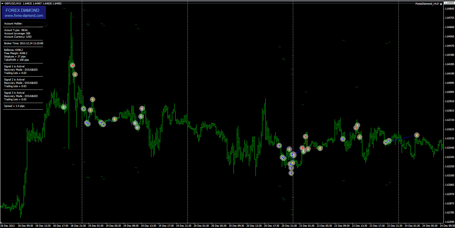Click 'Signal 3 is Active!' status text
455x228 pixels.
[14, 93]
